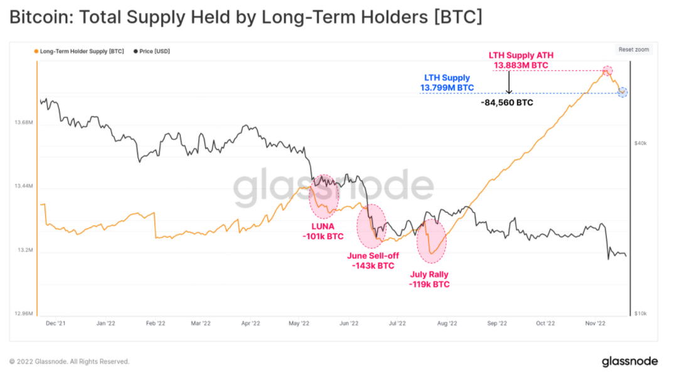Click the "$40k" price axis label
Viewport: 694px width, 373px height.
click(x=640, y=144)
